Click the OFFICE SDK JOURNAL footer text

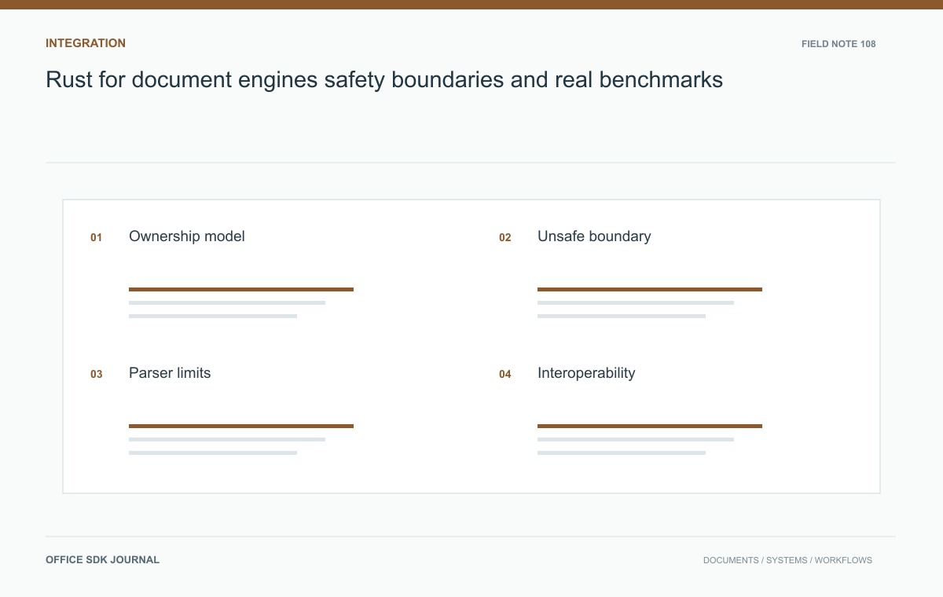pyautogui.click(x=103, y=560)
